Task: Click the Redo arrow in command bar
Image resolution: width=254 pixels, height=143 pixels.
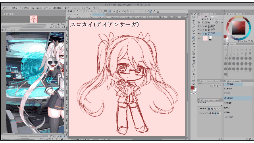Action: tap(81, 12)
